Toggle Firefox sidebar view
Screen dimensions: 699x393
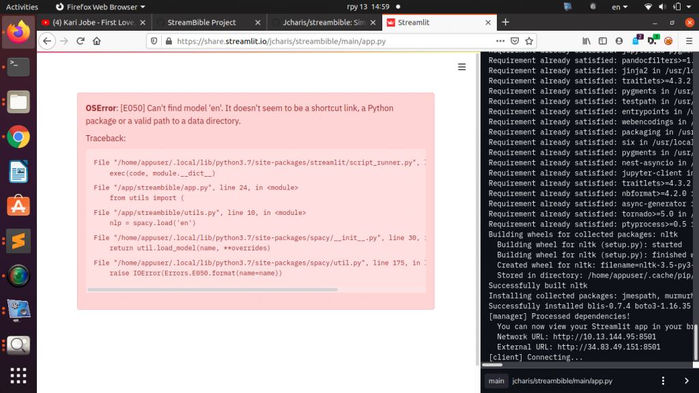pos(603,41)
